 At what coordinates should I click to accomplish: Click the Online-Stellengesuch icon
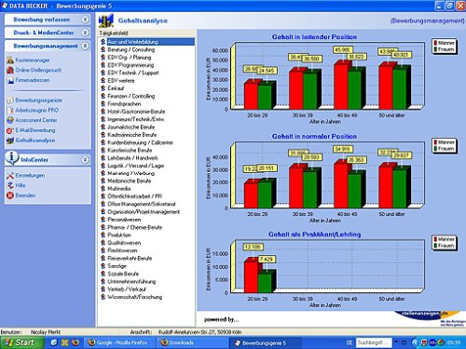click(10, 70)
